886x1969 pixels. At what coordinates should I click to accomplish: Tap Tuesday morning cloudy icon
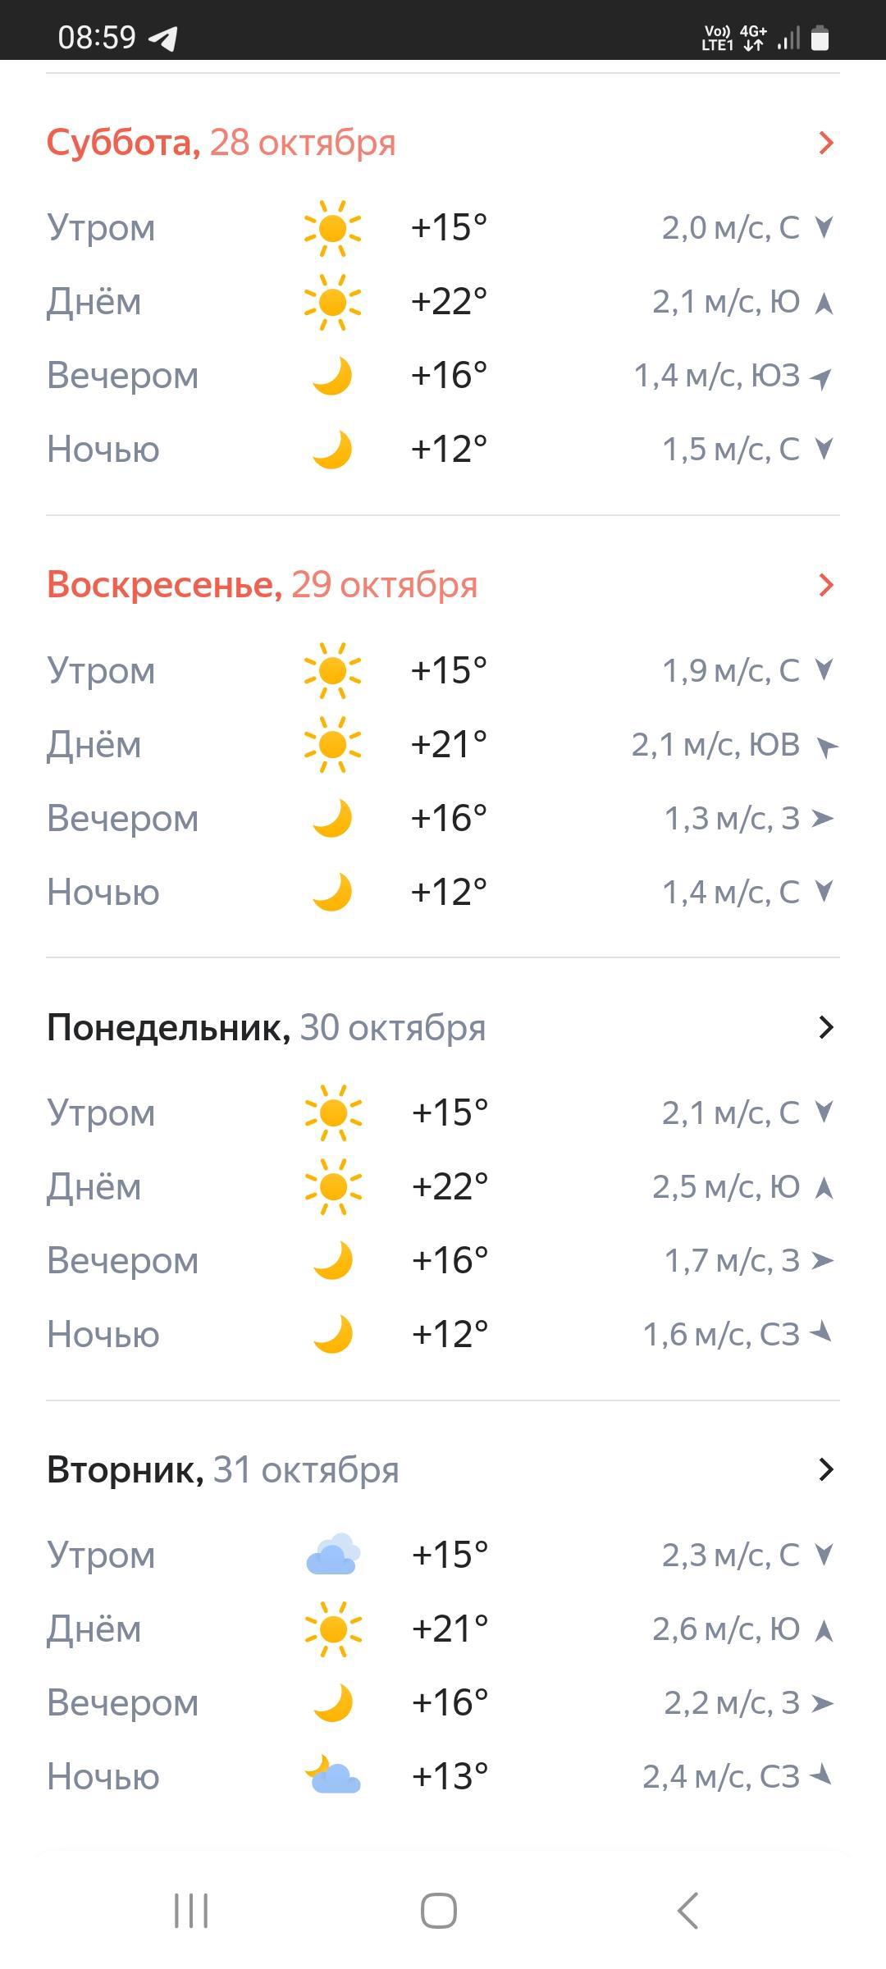(332, 1555)
